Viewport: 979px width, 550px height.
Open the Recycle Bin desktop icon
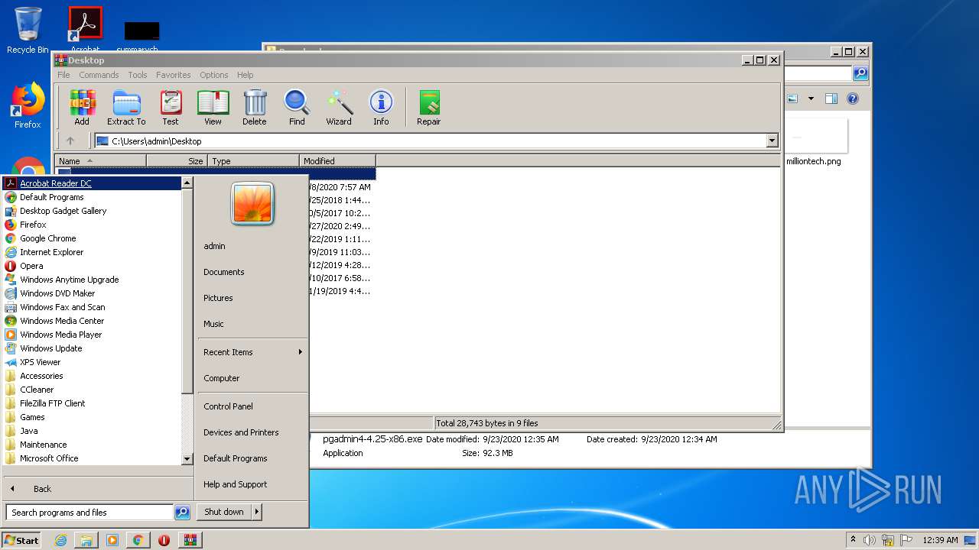coord(28,31)
